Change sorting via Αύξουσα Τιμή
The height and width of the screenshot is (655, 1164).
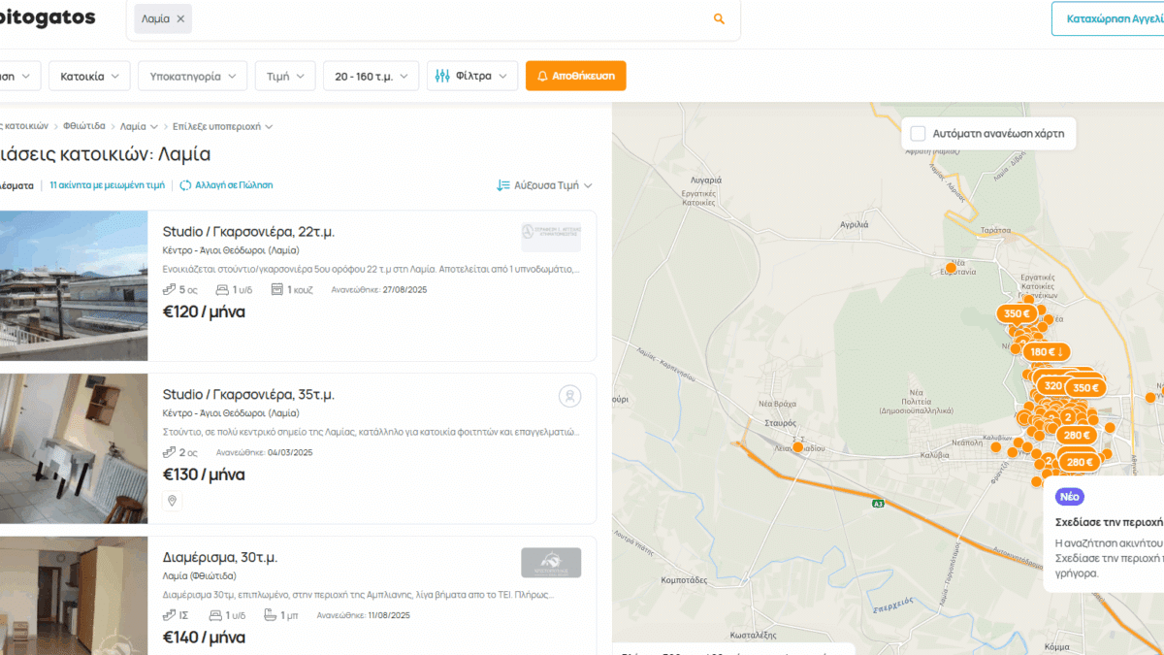click(544, 184)
